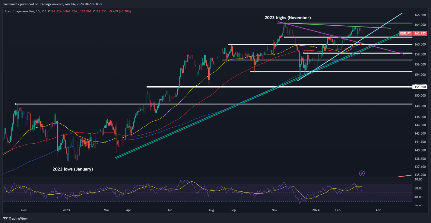Click the 141.500 price axis label

(420, 142)
